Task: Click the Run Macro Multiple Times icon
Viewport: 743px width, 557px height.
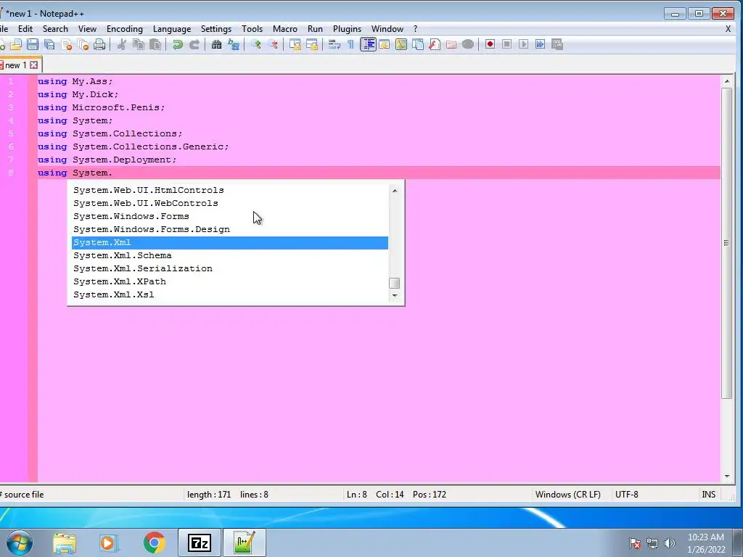Action: (540, 44)
